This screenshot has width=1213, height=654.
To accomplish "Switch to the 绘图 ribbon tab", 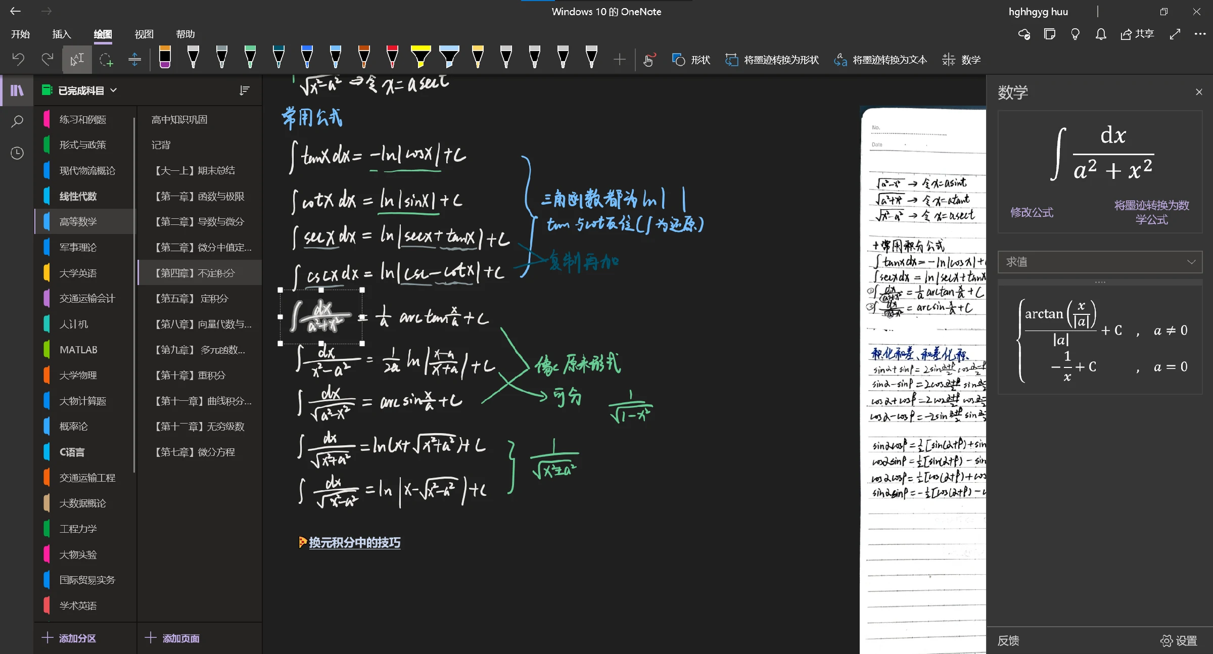I will tap(103, 34).
